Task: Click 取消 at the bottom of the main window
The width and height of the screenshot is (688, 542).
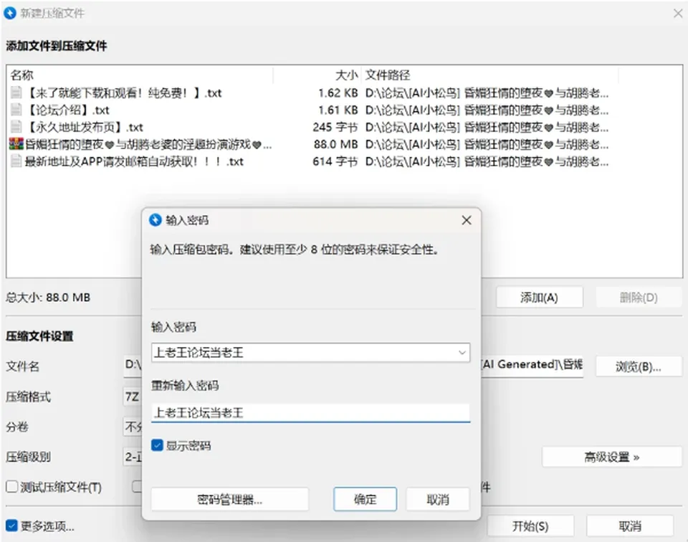Action: [630, 526]
